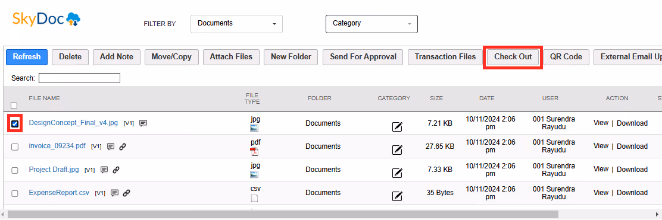Edit category of invoice_09234.pdf
The image size is (662, 220).
[397, 149]
